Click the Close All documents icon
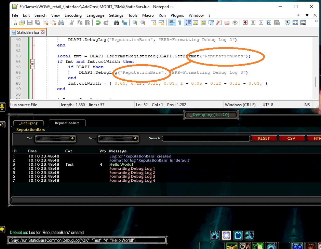 coord(53,23)
